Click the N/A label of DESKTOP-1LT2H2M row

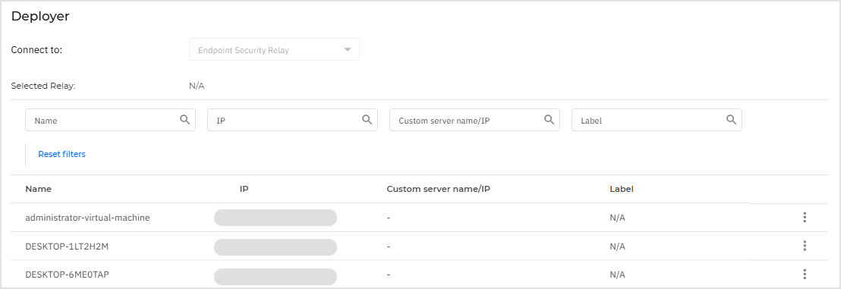(617, 246)
